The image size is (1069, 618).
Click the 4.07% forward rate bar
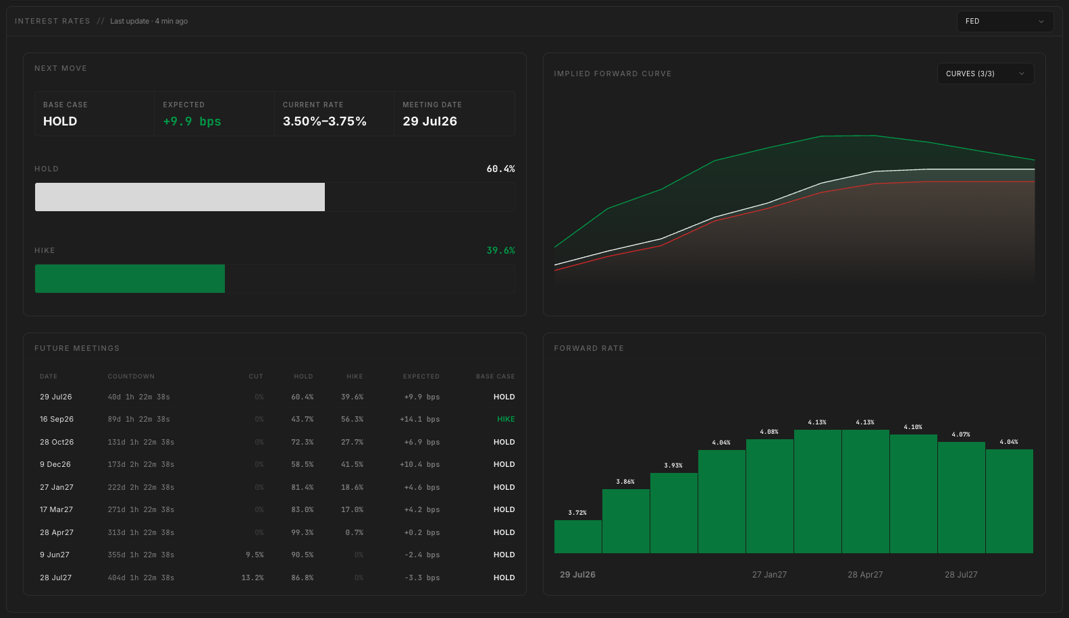(962, 497)
